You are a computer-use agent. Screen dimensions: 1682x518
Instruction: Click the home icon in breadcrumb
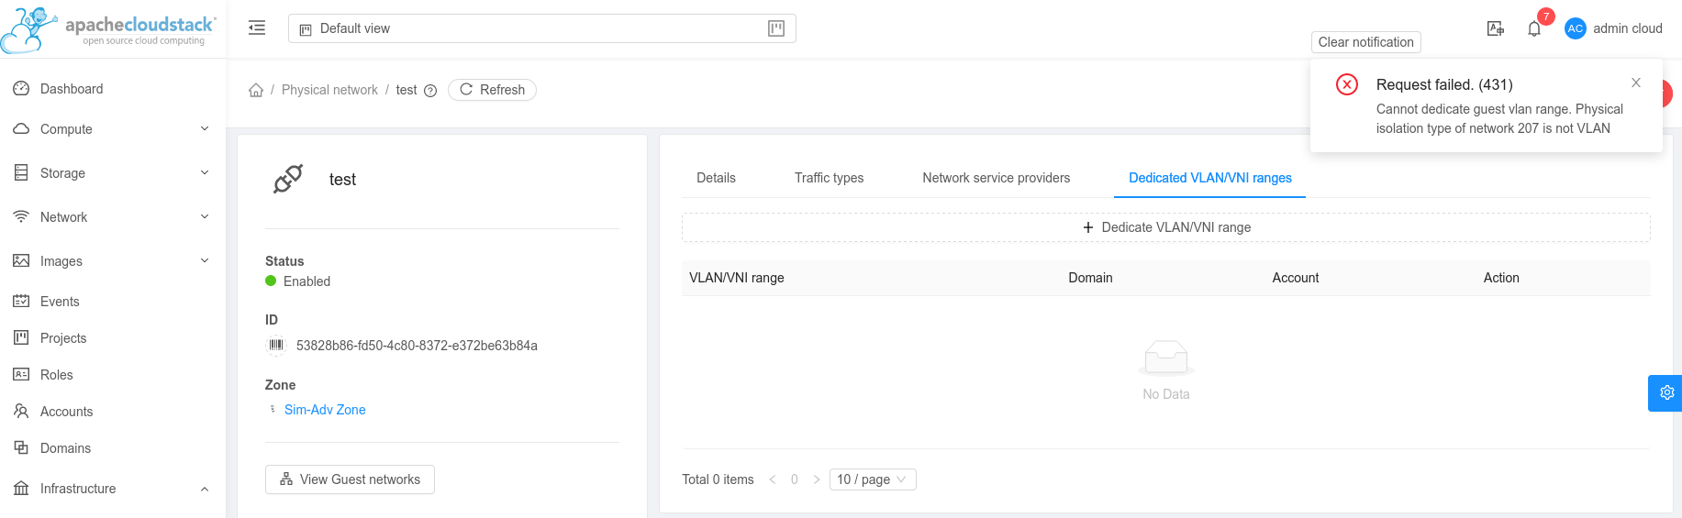pyautogui.click(x=256, y=90)
